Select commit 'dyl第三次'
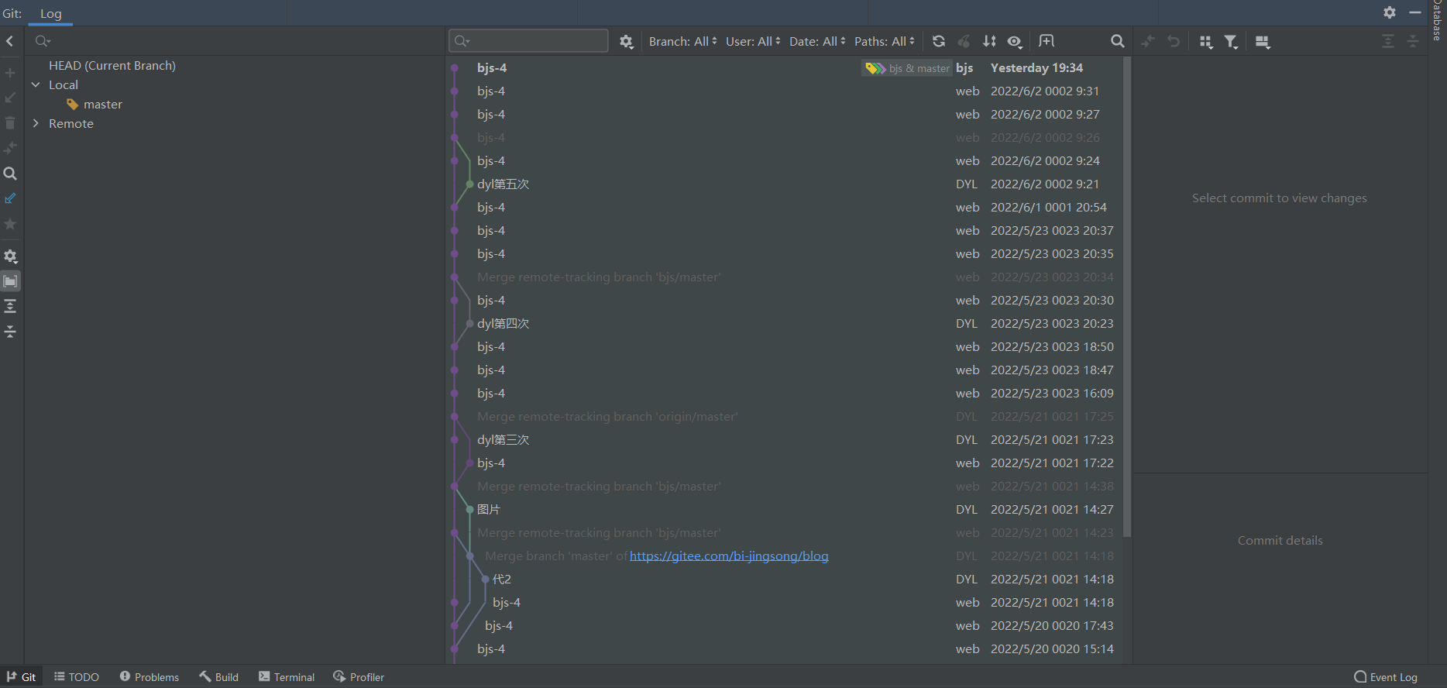This screenshot has height=688, width=1447. coord(785,440)
